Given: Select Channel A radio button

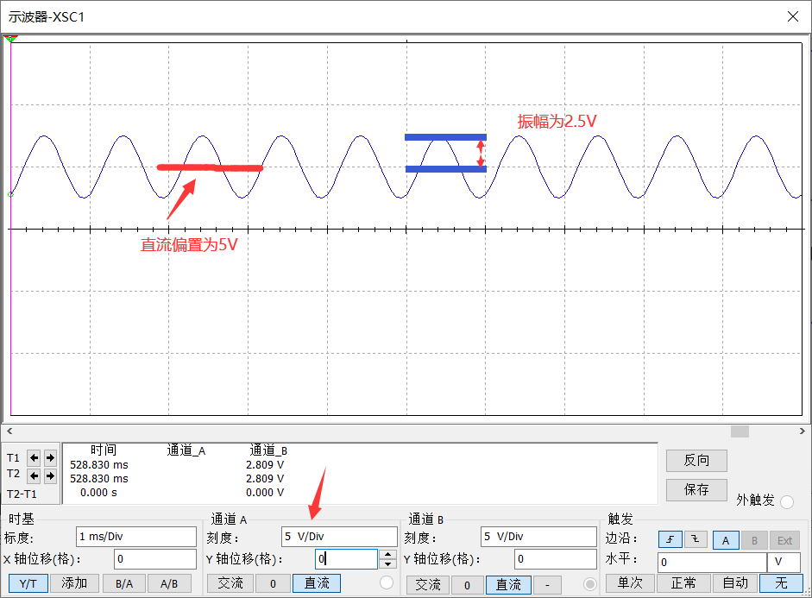Looking at the screenshot, I should click(x=386, y=584).
